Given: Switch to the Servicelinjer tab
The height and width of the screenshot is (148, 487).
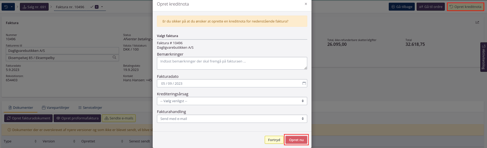Looking at the screenshot, I should [x=90, y=108].
